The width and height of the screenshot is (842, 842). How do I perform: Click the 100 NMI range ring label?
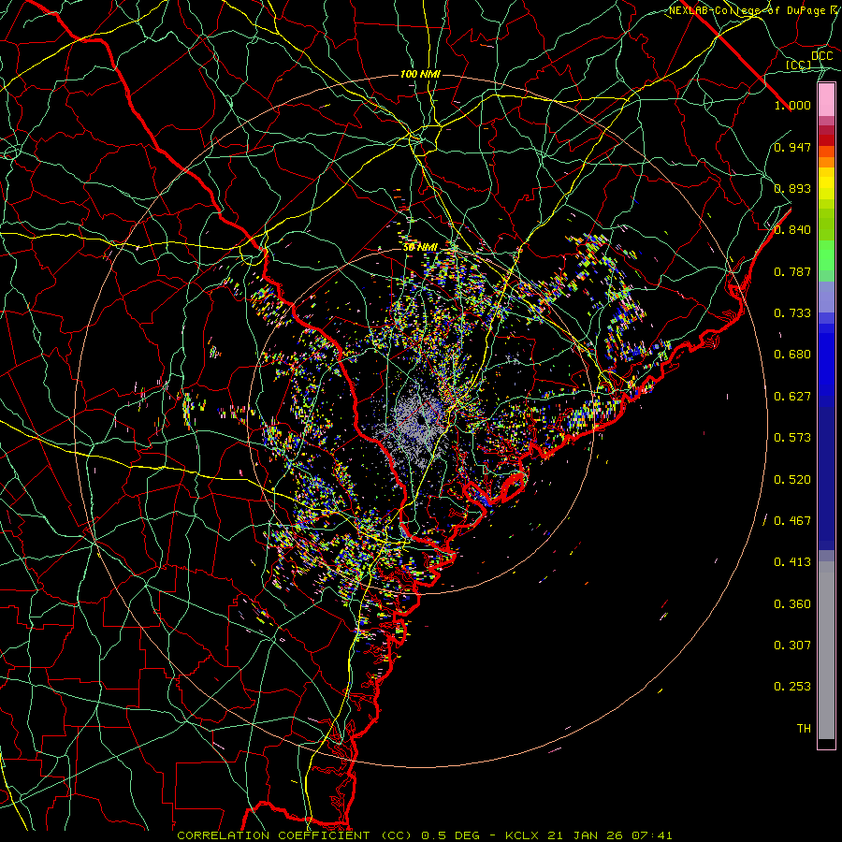click(420, 74)
